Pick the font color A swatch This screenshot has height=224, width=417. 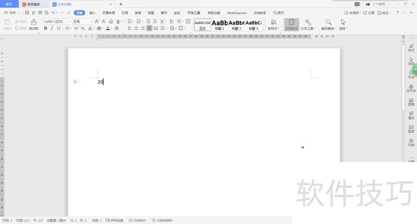pyautogui.click(x=108, y=28)
